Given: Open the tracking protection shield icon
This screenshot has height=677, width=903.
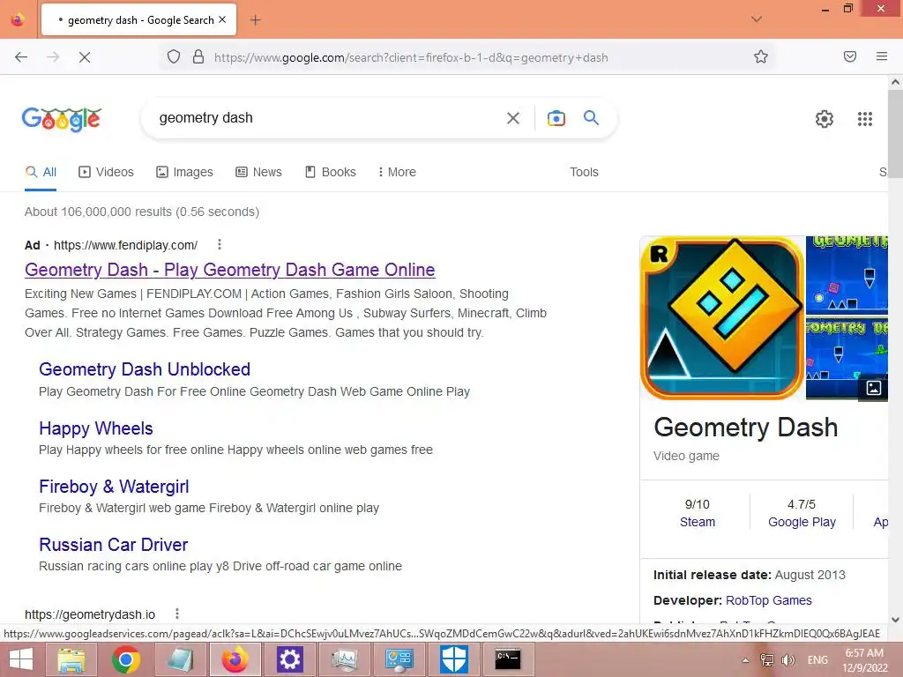Looking at the screenshot, I should click(x=174, y=57).
